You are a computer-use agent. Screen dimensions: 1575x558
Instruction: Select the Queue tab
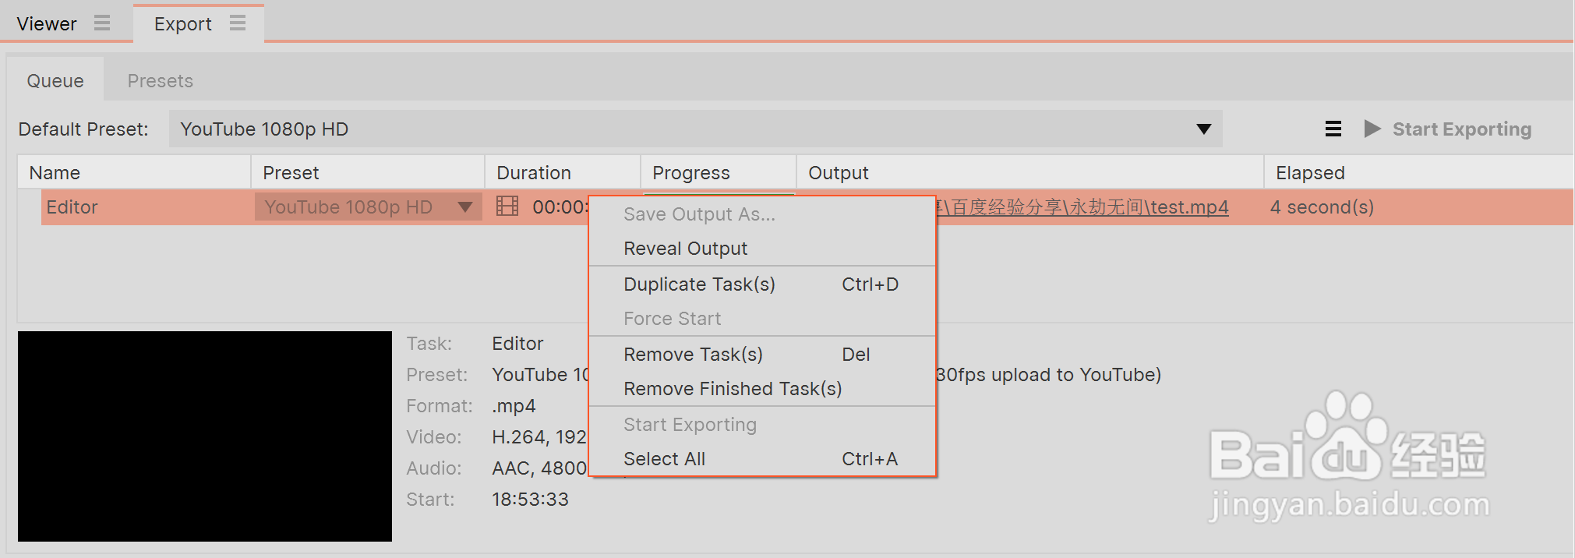[x=55, y=81]
